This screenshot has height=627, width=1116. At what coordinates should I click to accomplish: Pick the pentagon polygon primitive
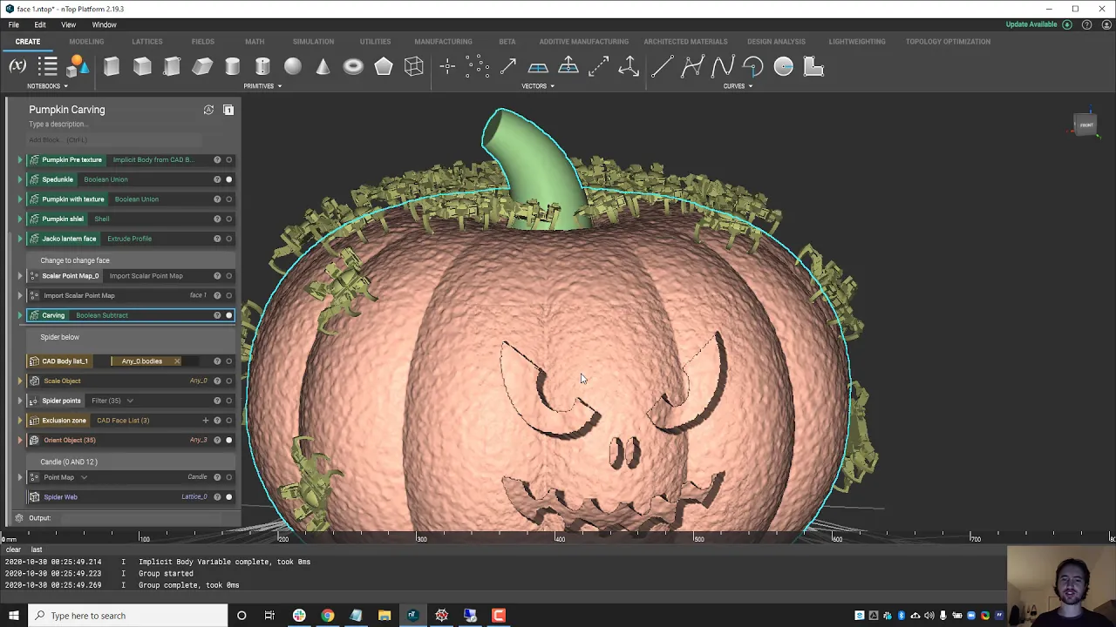(384, 66)
